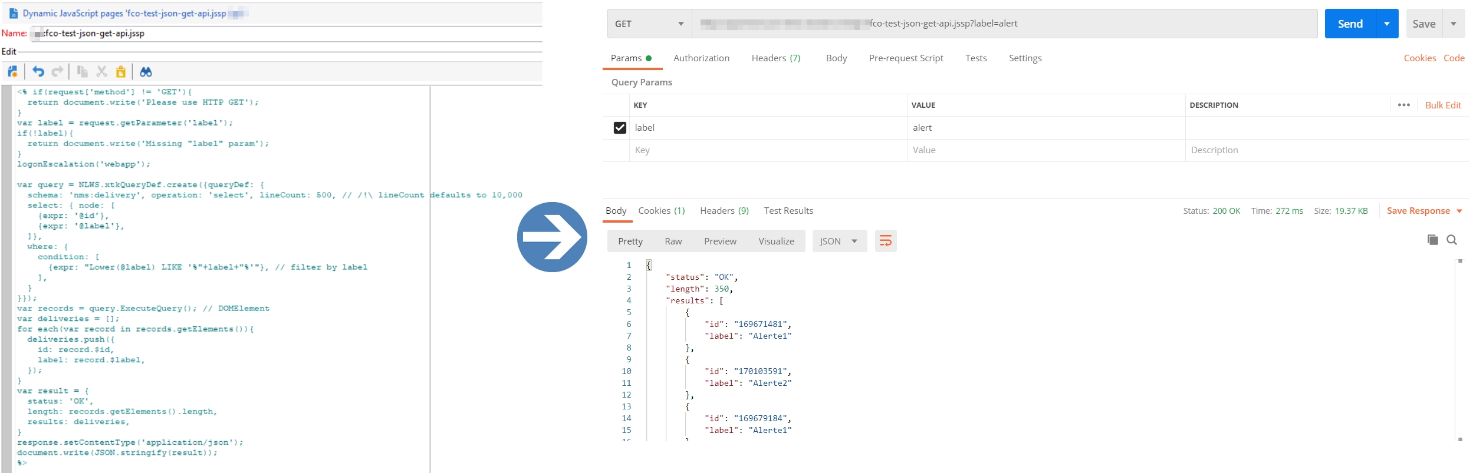Click the paste clipboard icon
The width and height of the screenshot is (1473, 473).
(121, 72)
